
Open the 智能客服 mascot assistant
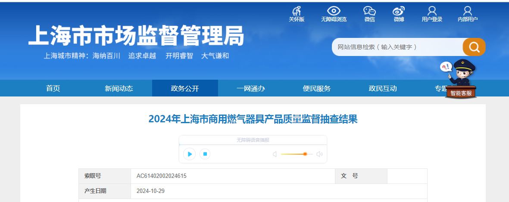point(460,79)
